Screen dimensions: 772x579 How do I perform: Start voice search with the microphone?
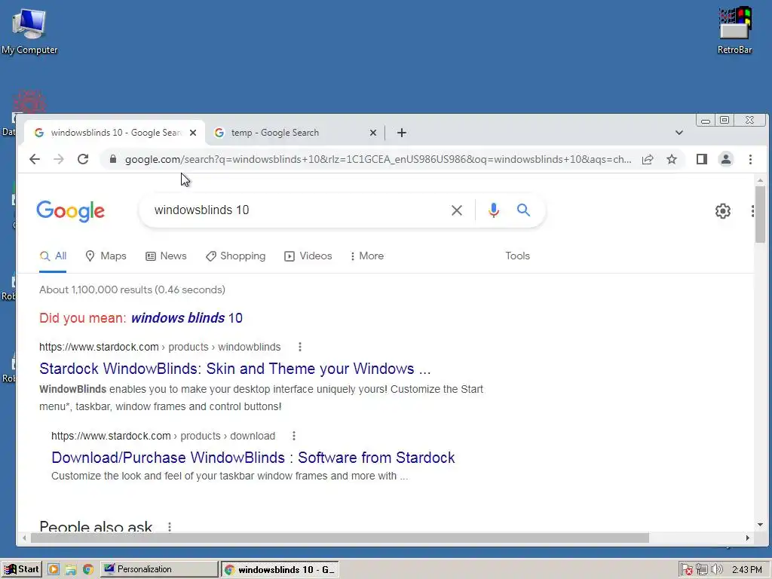pyautogui.click(x=493, y=210)
